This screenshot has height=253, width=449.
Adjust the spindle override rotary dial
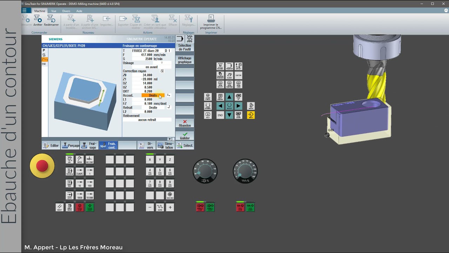pos(205,171)
